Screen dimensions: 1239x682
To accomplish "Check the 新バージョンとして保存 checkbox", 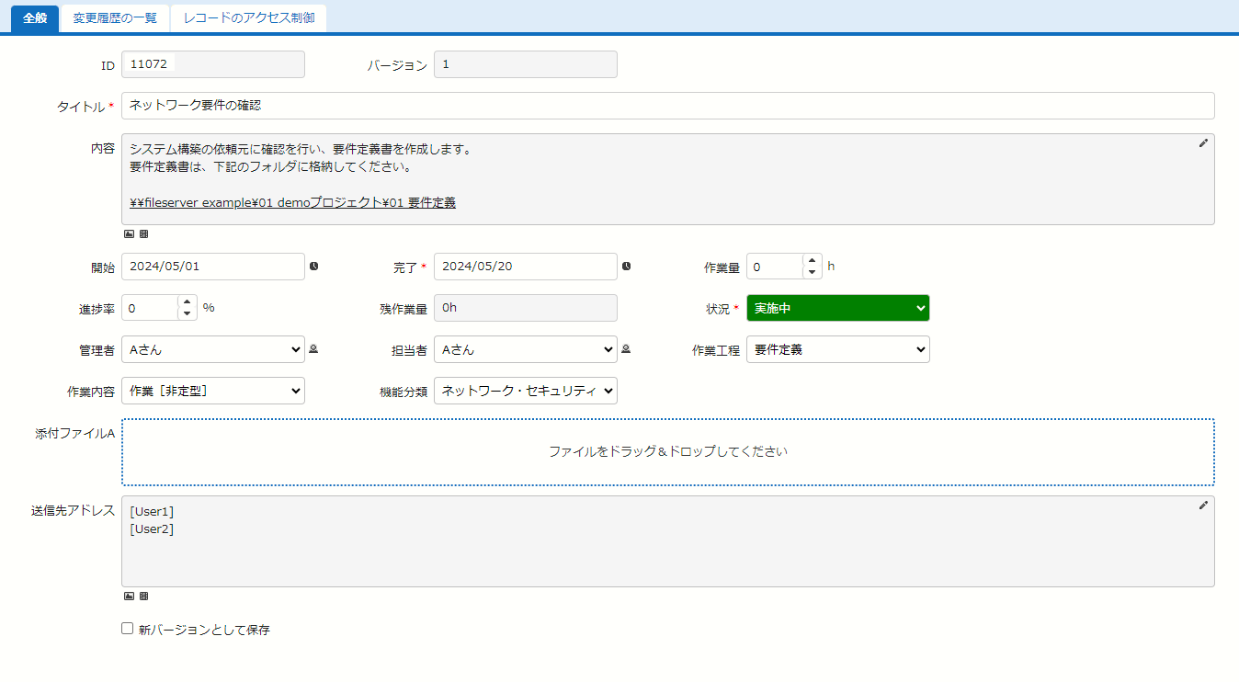I will tap(128, 630).
